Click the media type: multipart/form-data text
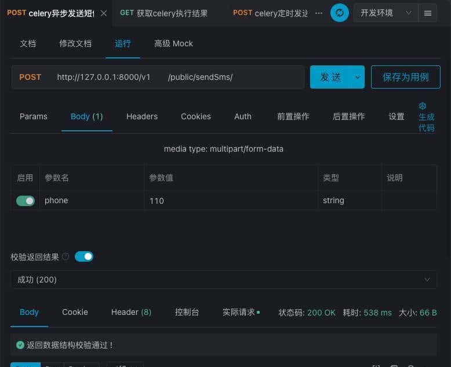The image size is (451, 367). [224, 149]
